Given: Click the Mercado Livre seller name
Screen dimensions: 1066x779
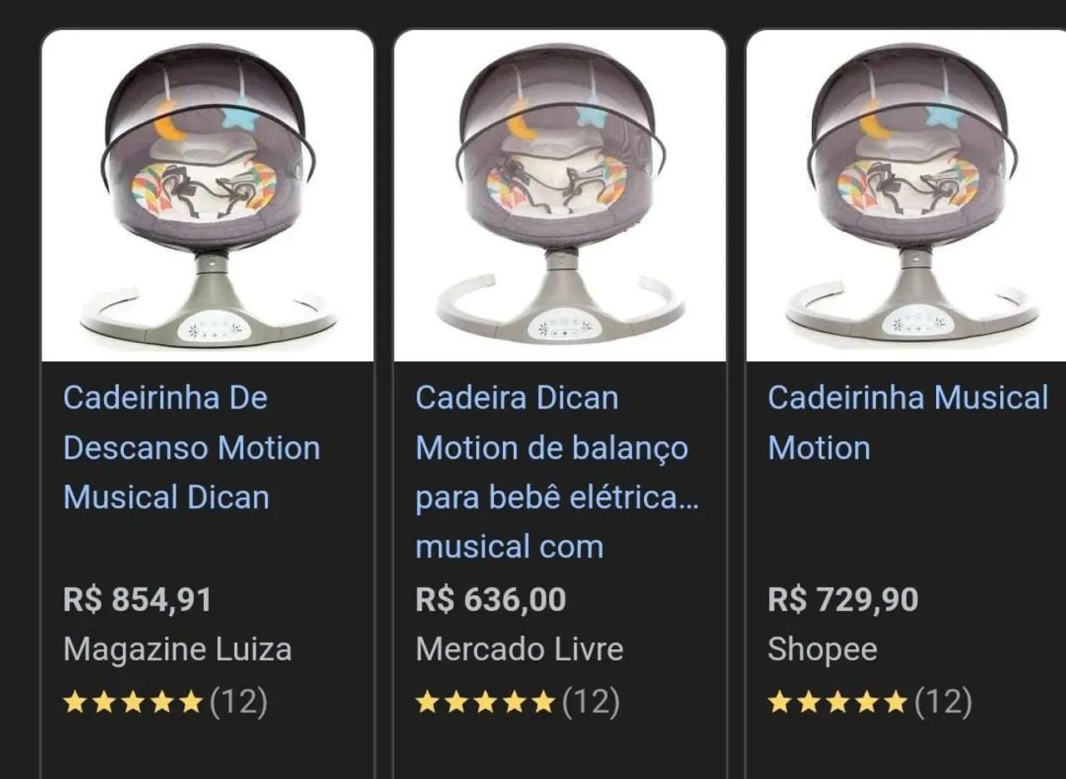Looking at the screenshot, I should coord(519,648).
